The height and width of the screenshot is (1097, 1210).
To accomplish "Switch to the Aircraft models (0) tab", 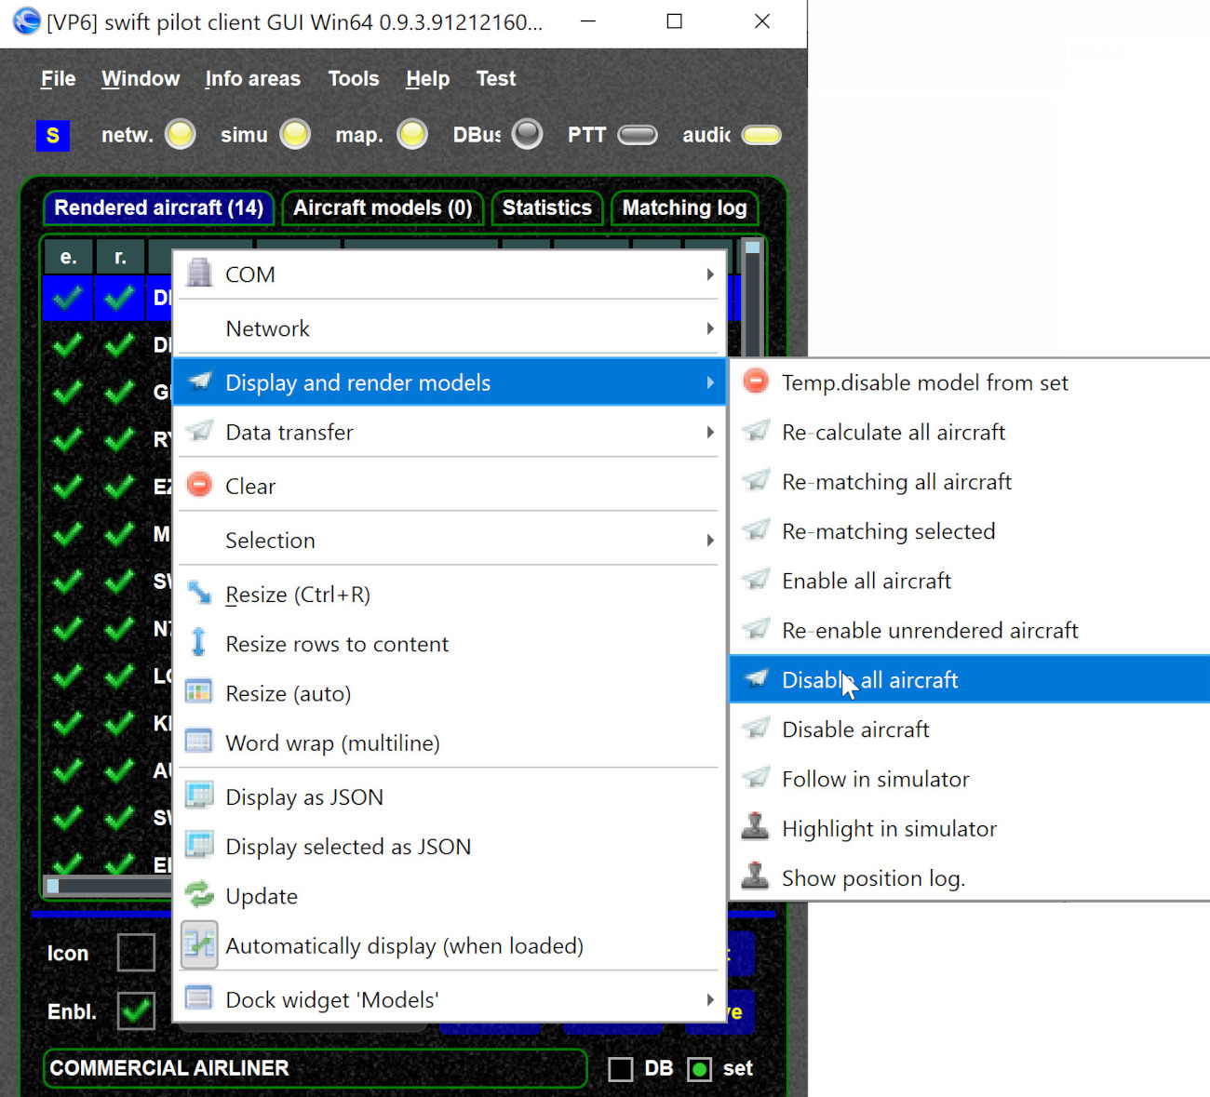I will click(383, 207).
